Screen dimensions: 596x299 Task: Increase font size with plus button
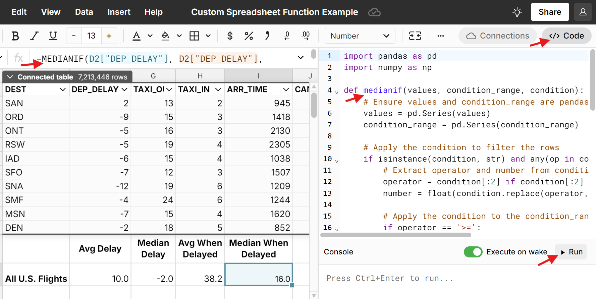(x=109, y=36)
